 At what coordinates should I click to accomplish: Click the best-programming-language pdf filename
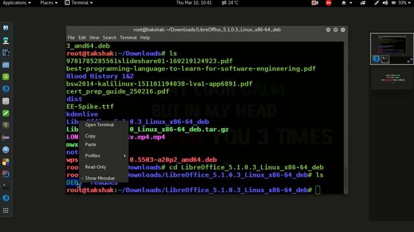click(x=191, y=69)
